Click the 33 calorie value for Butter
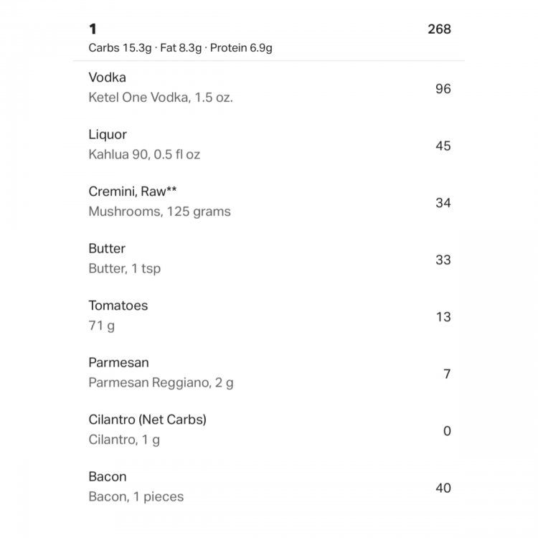 tap(443, 260)
